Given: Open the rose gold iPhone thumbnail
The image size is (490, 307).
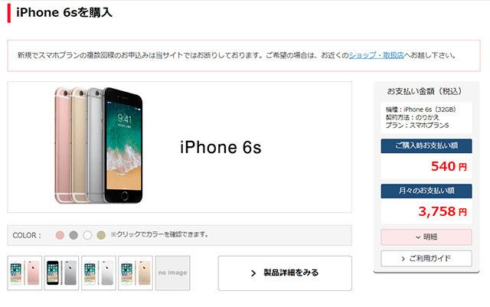Looking at the screenshot, I should click(24, 273).
